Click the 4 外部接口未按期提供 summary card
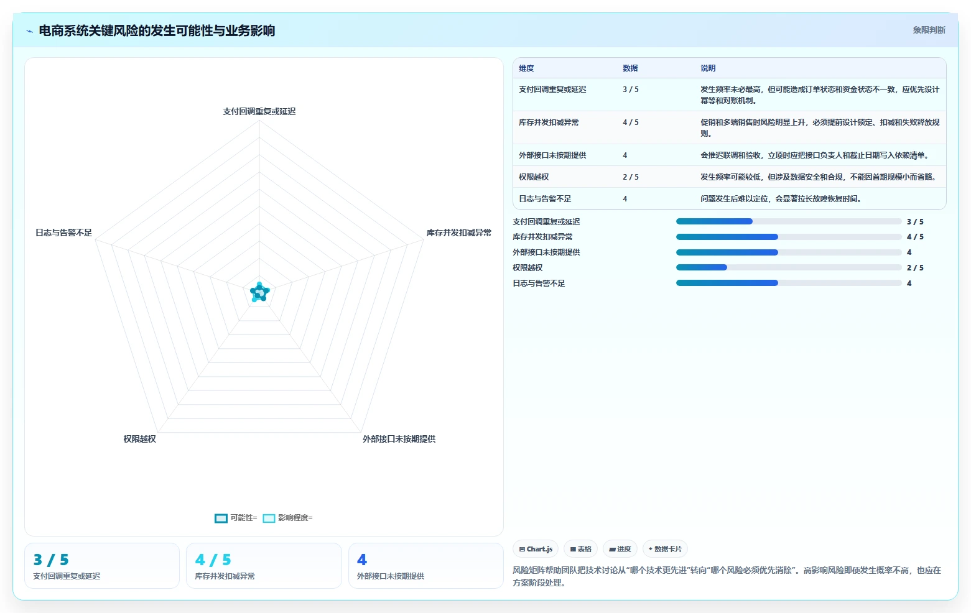971x613 pixels. [x=426, y=566]
